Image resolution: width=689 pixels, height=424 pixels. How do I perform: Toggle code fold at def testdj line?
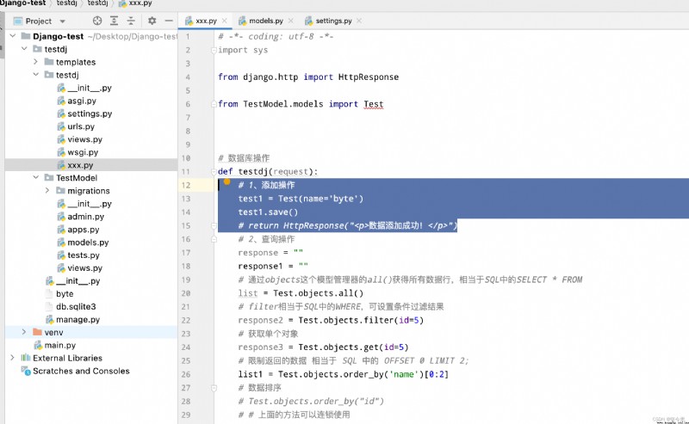[214, 172]
